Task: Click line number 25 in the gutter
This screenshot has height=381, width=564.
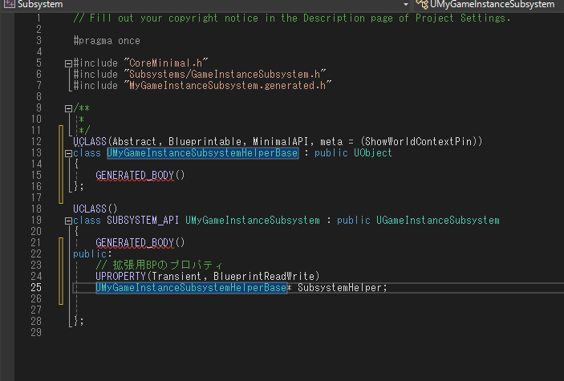Action: 36,287
